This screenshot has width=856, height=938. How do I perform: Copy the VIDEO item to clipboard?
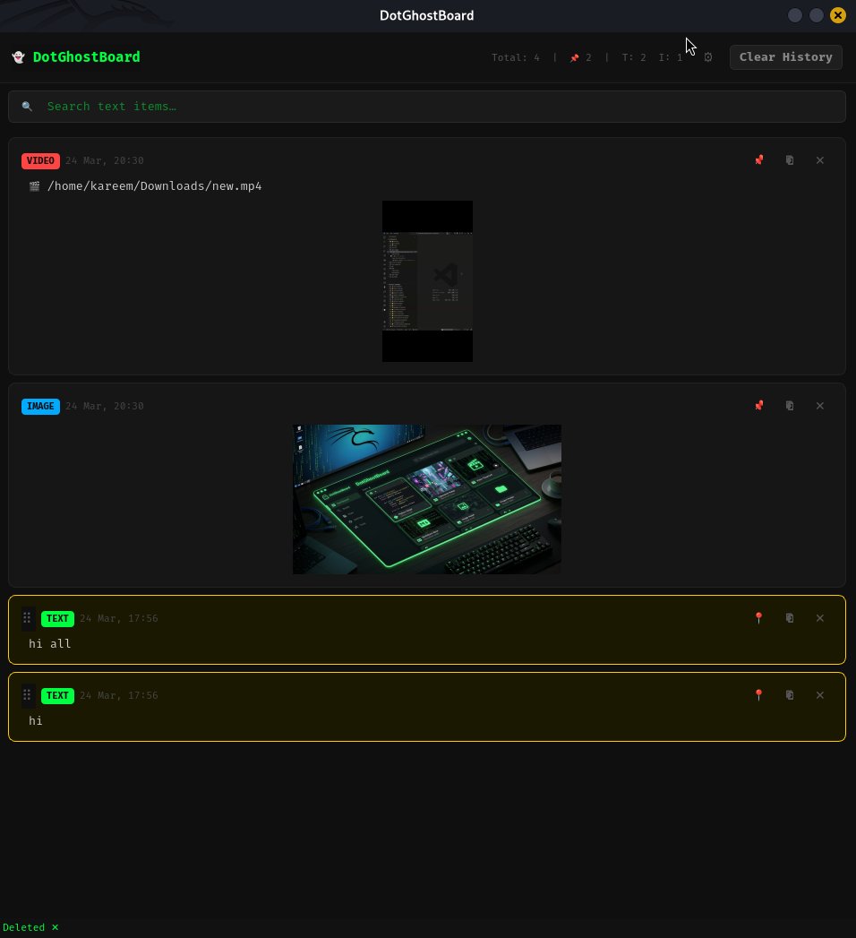pos(790,160)
